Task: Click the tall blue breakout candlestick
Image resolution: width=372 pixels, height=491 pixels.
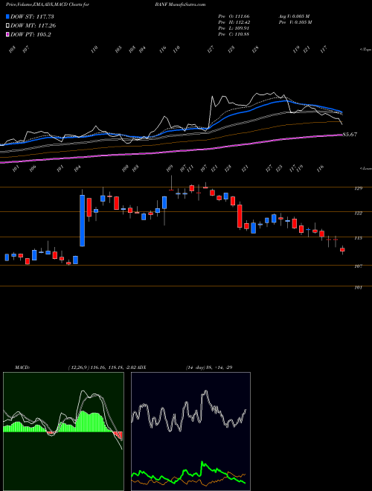Action: [x=82, y=220]
